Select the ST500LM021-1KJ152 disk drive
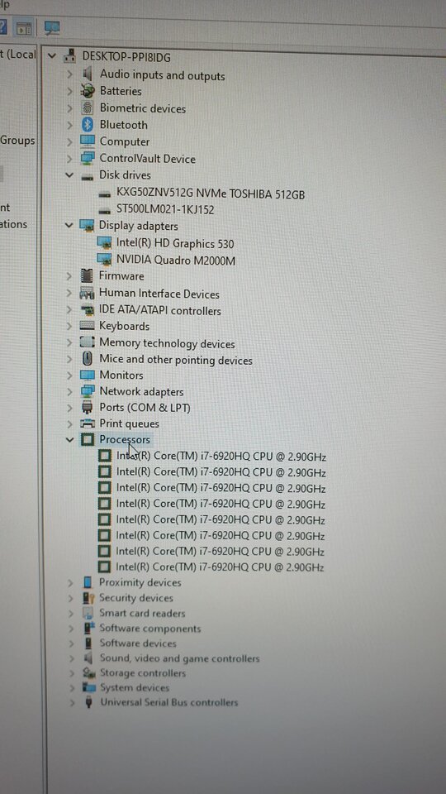The width and height of the screenshot is (446, 794). tap(165, 209)
